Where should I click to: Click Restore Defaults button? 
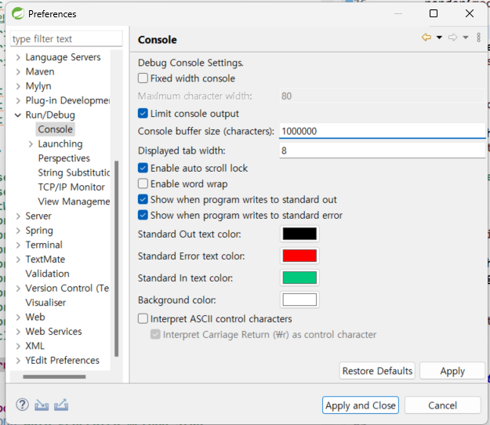click(x=377, y=371)
